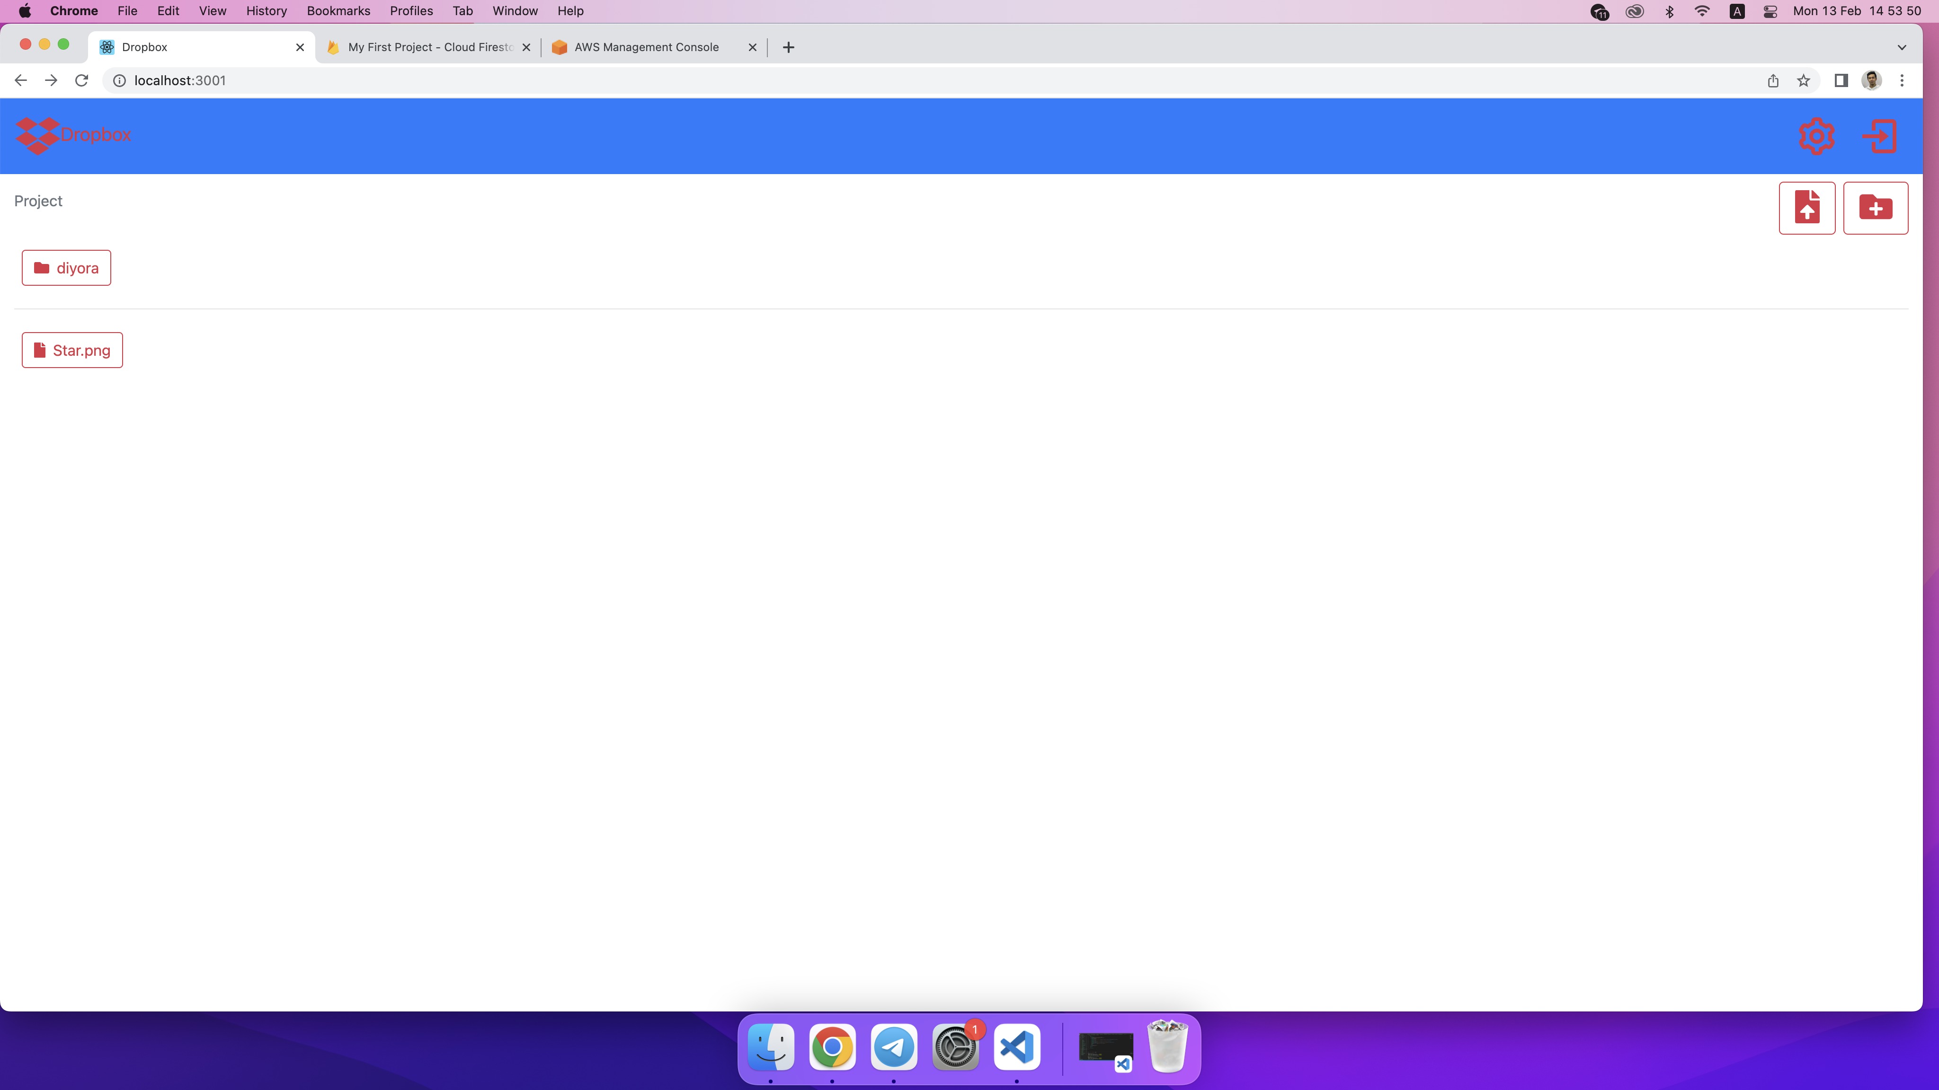Screen dimensions: 1939x1090
Task: Open the Bookmarks menu in menu bar
Action: pos(338,11)
